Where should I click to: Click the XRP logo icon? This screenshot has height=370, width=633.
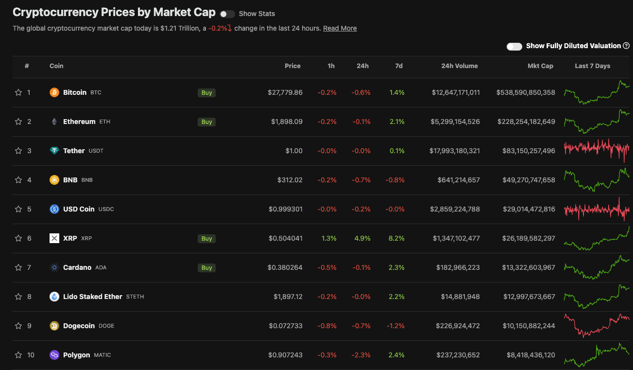[54, 238]
